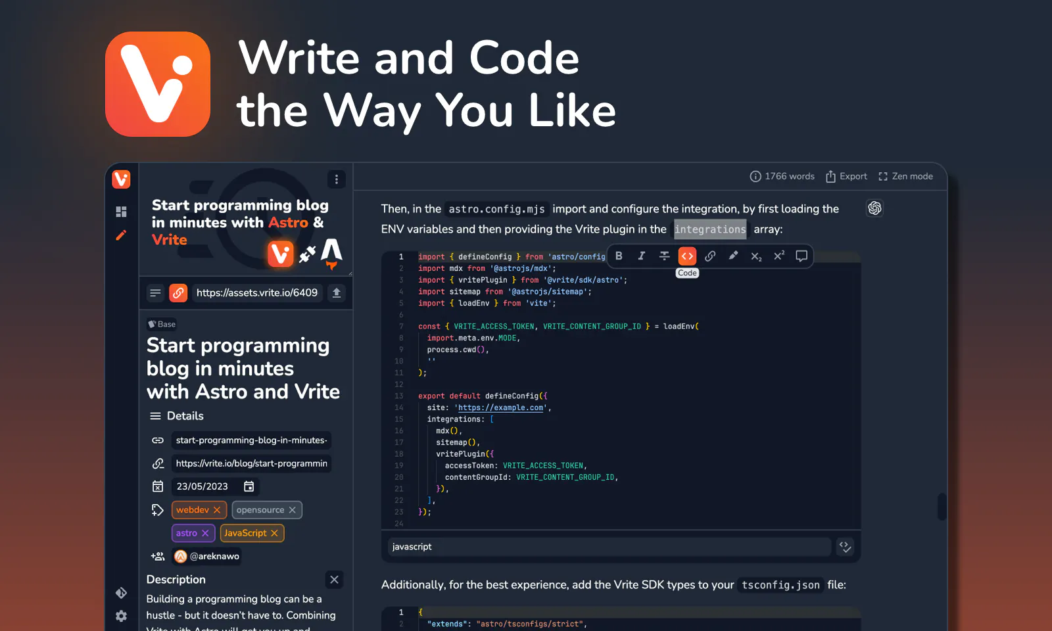Click the highlighted integrations inline code
1052x631 pixels.
pos(710,229)
